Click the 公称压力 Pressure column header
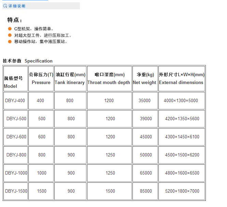227x207 pixels. click(41, 78)
